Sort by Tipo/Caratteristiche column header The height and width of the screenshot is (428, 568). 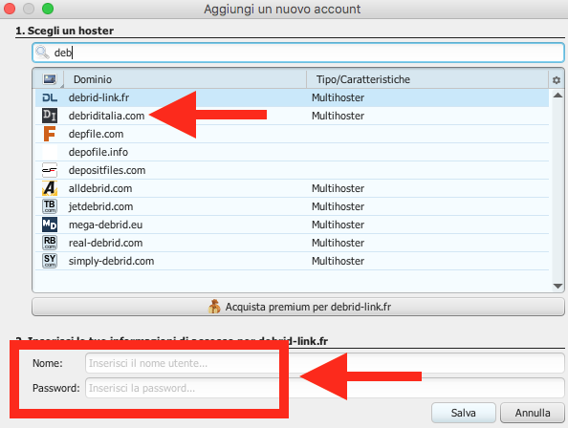point(427,79)
